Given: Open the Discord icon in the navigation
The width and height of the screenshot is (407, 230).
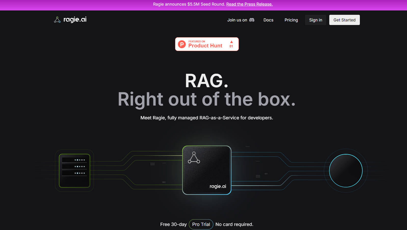Looking at the screenshot, I should pos(252,20).
